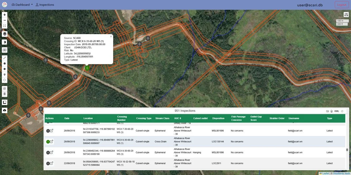Locate WCX 7-35-60-20 row on map

tap(48, 131)
